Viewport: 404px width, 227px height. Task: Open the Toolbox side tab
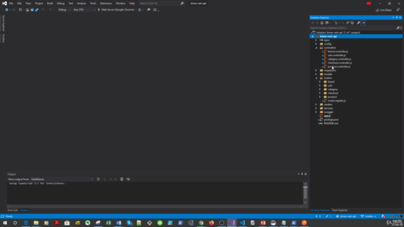pos(3,38)
